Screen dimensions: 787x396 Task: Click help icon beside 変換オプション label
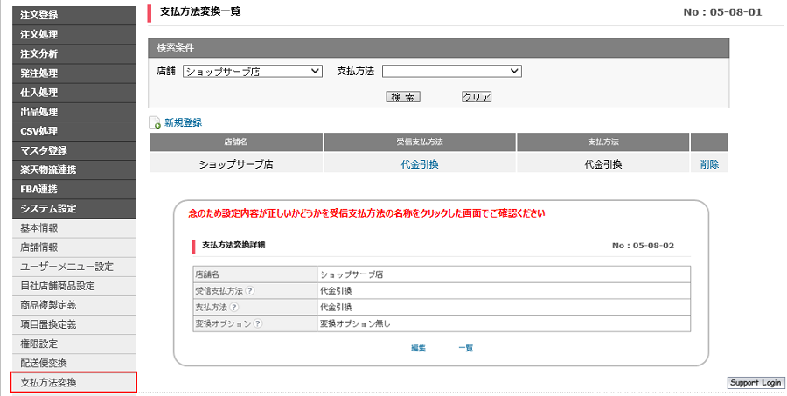(x=257, y=323)
